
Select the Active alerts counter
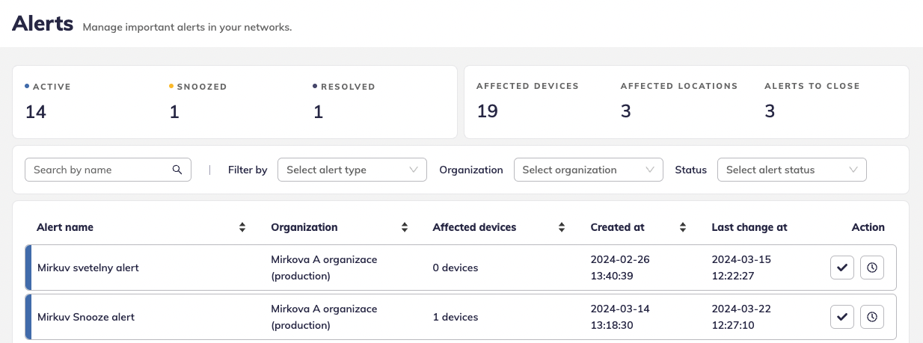pos(36,111)
